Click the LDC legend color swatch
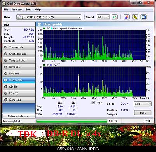The width and height of the screenshot is (156, 152). click(x=44, y=28)
